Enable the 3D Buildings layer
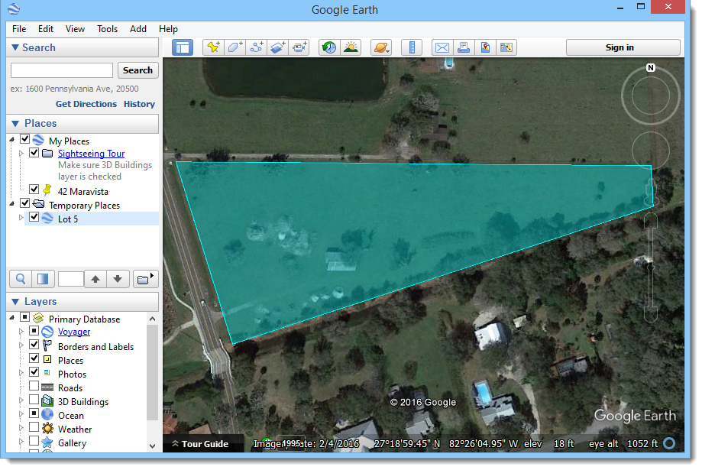The height and width of the screenshot is (470, 702). pyautogui.click(x=34, y=399)
